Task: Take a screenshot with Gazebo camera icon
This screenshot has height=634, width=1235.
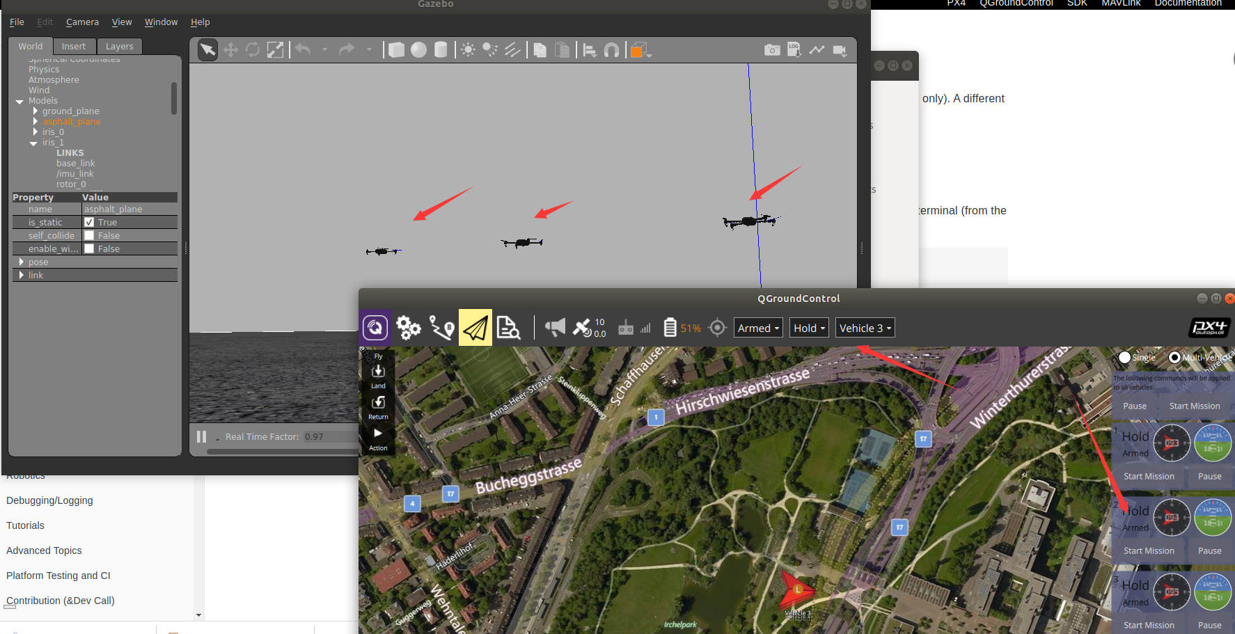Action: pyautogui.click(x=772, y=50)
